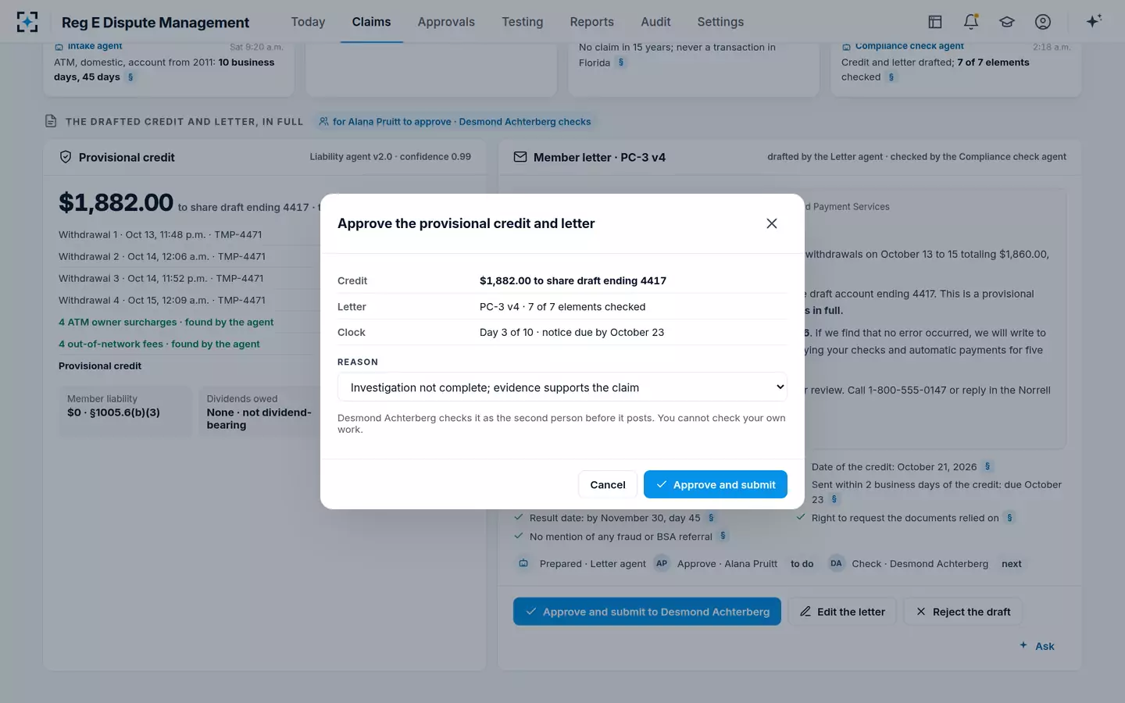Click the Approve and submit button
The height and width of the screenshot is (703, 1125).
click(716, 484)
